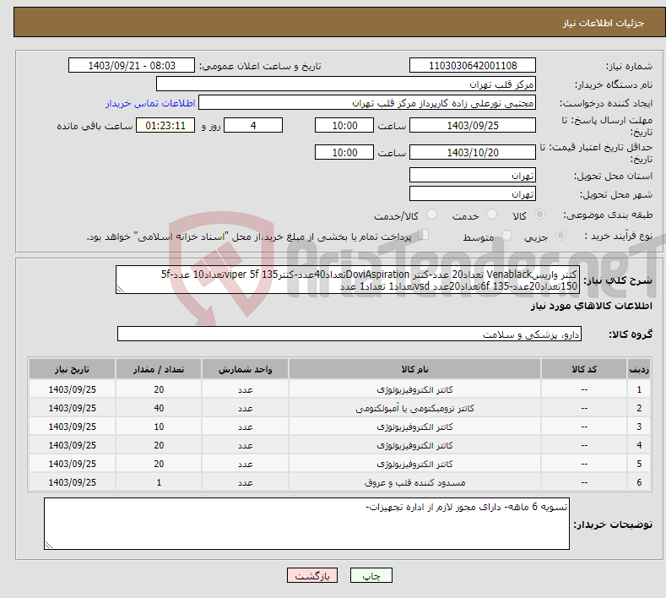Select row 6 مسدود کننده قلب و عروق

tap(339, 482)
